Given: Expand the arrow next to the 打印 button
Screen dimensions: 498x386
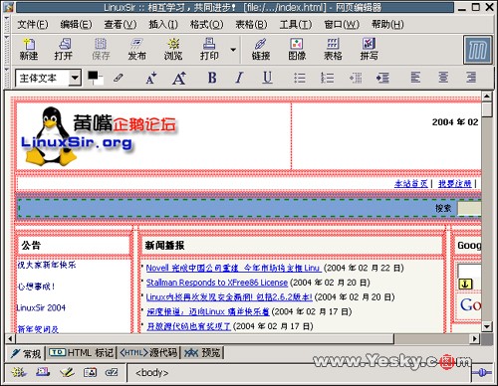Looking at the screenshot, I should point(233,50).
